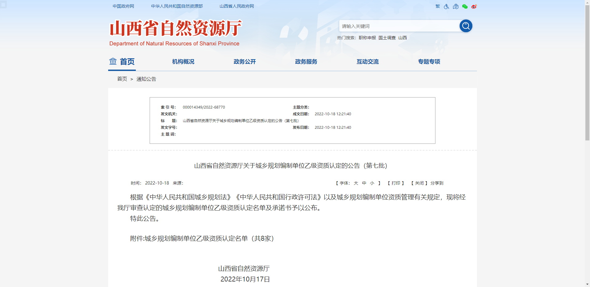The width and height of the screenshot is (590, 287).
Task: Open the 政务公开 navigation menu
Action: click(245, 62)
